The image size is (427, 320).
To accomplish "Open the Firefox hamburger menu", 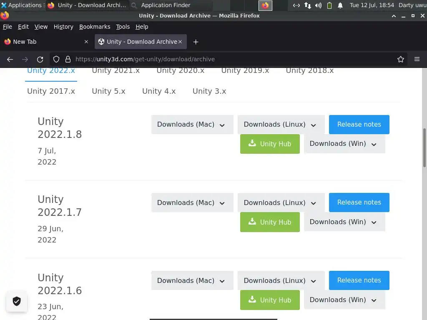I will 417,59.
